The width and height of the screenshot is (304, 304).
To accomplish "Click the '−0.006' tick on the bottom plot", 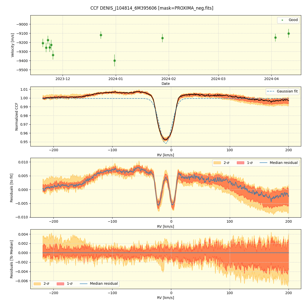I will (22, 281).
